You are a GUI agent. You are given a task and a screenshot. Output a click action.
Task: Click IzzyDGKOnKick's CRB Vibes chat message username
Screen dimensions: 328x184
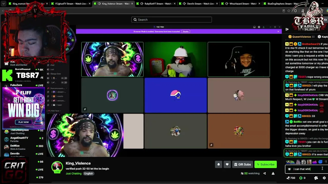307,95
